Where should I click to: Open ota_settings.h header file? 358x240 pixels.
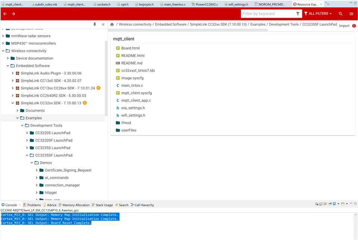click(133, 108)
